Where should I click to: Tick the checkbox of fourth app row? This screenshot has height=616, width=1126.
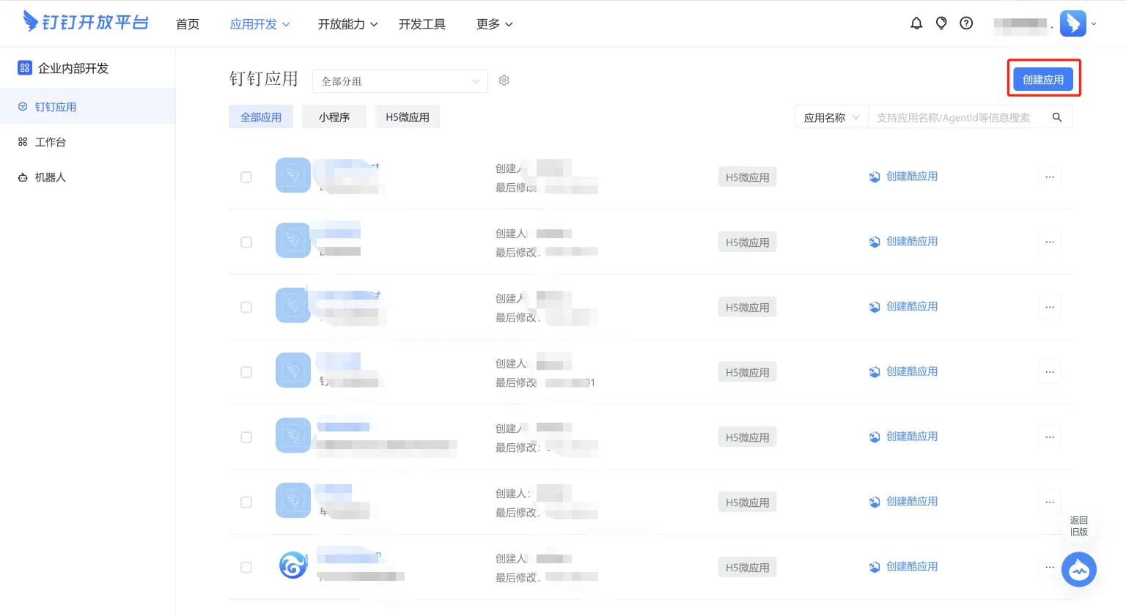coord(246,372)
